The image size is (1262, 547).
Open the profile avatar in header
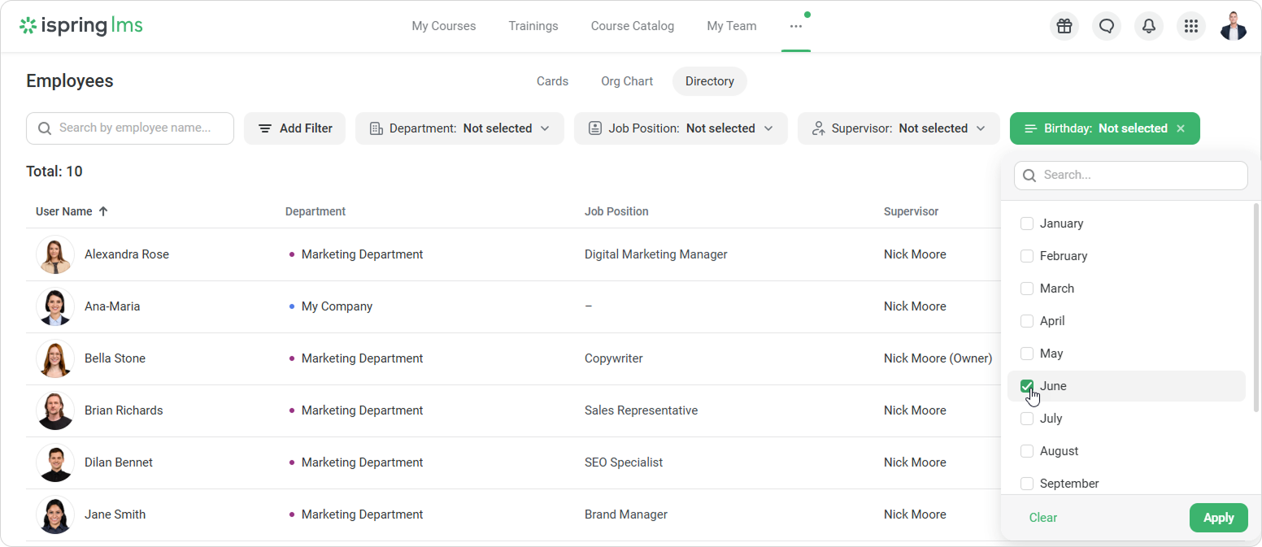[x=1233, y=26]
